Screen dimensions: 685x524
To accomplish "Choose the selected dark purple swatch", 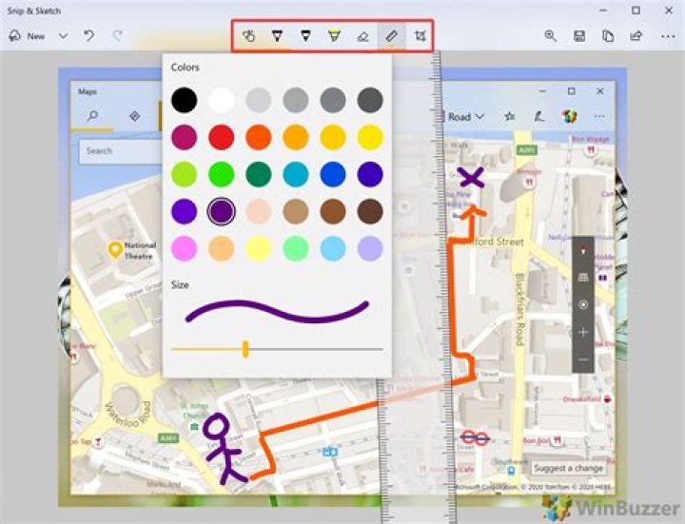I will [221, 211].
